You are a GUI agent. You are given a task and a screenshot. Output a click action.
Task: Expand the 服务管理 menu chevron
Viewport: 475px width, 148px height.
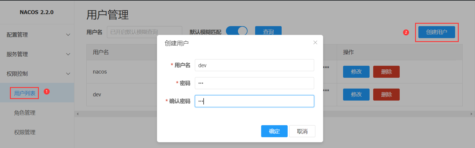(68, 54)
